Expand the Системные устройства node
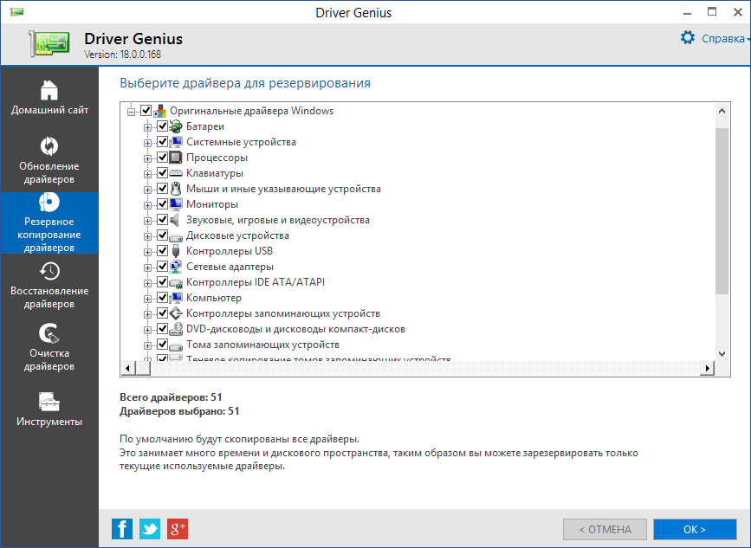The width and height of the screenshot is (751, 548). tap(147, 143)
